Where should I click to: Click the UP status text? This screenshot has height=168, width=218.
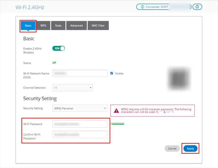point(54,63)
